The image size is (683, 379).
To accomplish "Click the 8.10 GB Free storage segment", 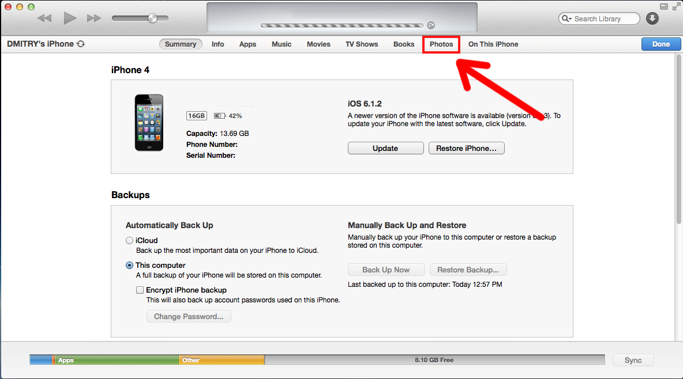I will 434,360.
